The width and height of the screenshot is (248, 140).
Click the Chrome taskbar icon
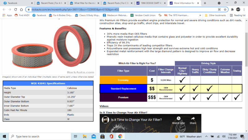(x=120, y=136)
